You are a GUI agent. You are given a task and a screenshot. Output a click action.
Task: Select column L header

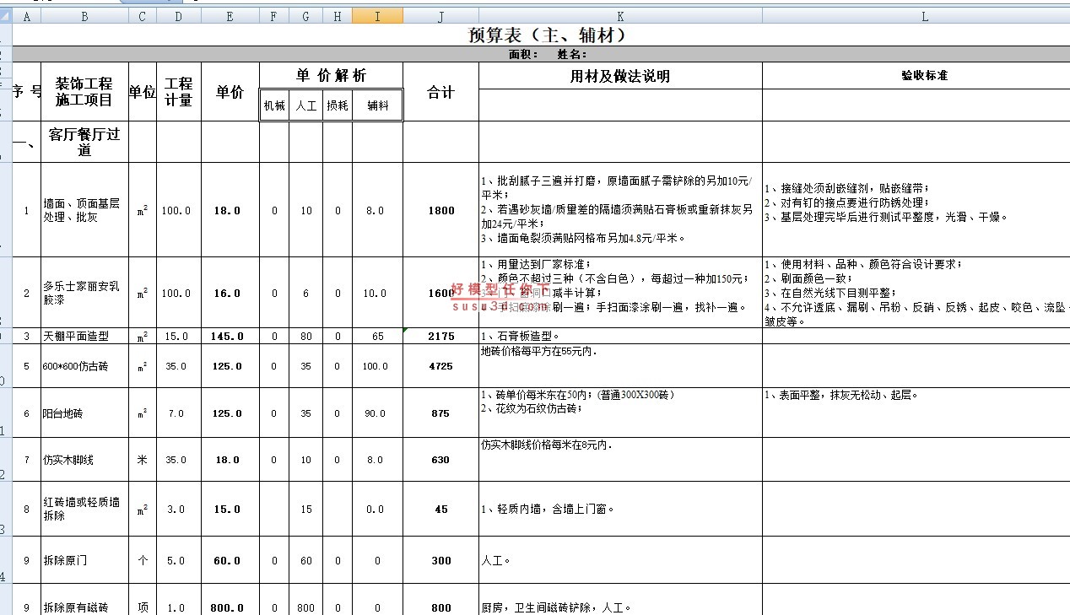pyautogui.click(x=916, y=16)
